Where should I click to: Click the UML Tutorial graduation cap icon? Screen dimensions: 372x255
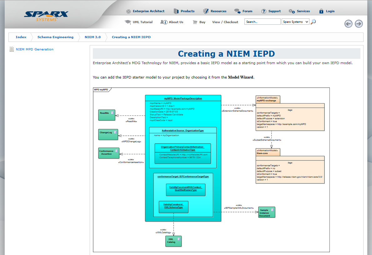[x=128, y=22]
